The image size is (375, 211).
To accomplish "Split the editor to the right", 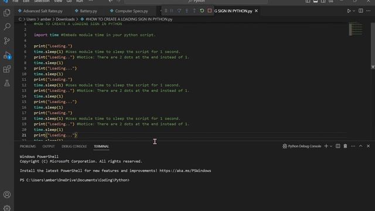I will [x=361, y=11].
